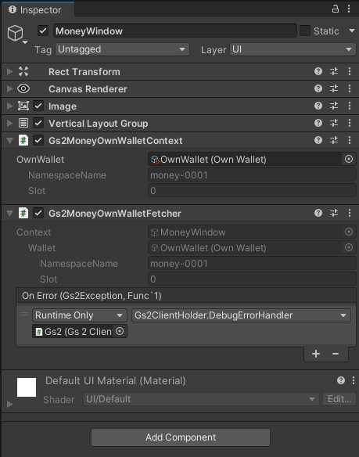Open the Inspector panel three-dot menu
Screen dimensions: 359x457
(349, 9)
